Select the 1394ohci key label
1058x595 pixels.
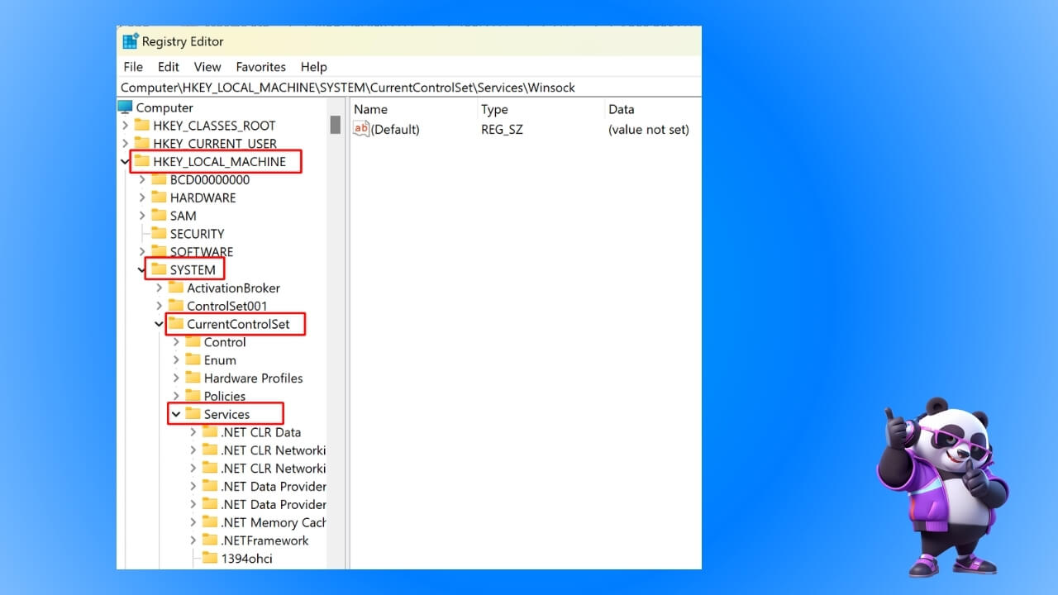click(x=247, y=559)
